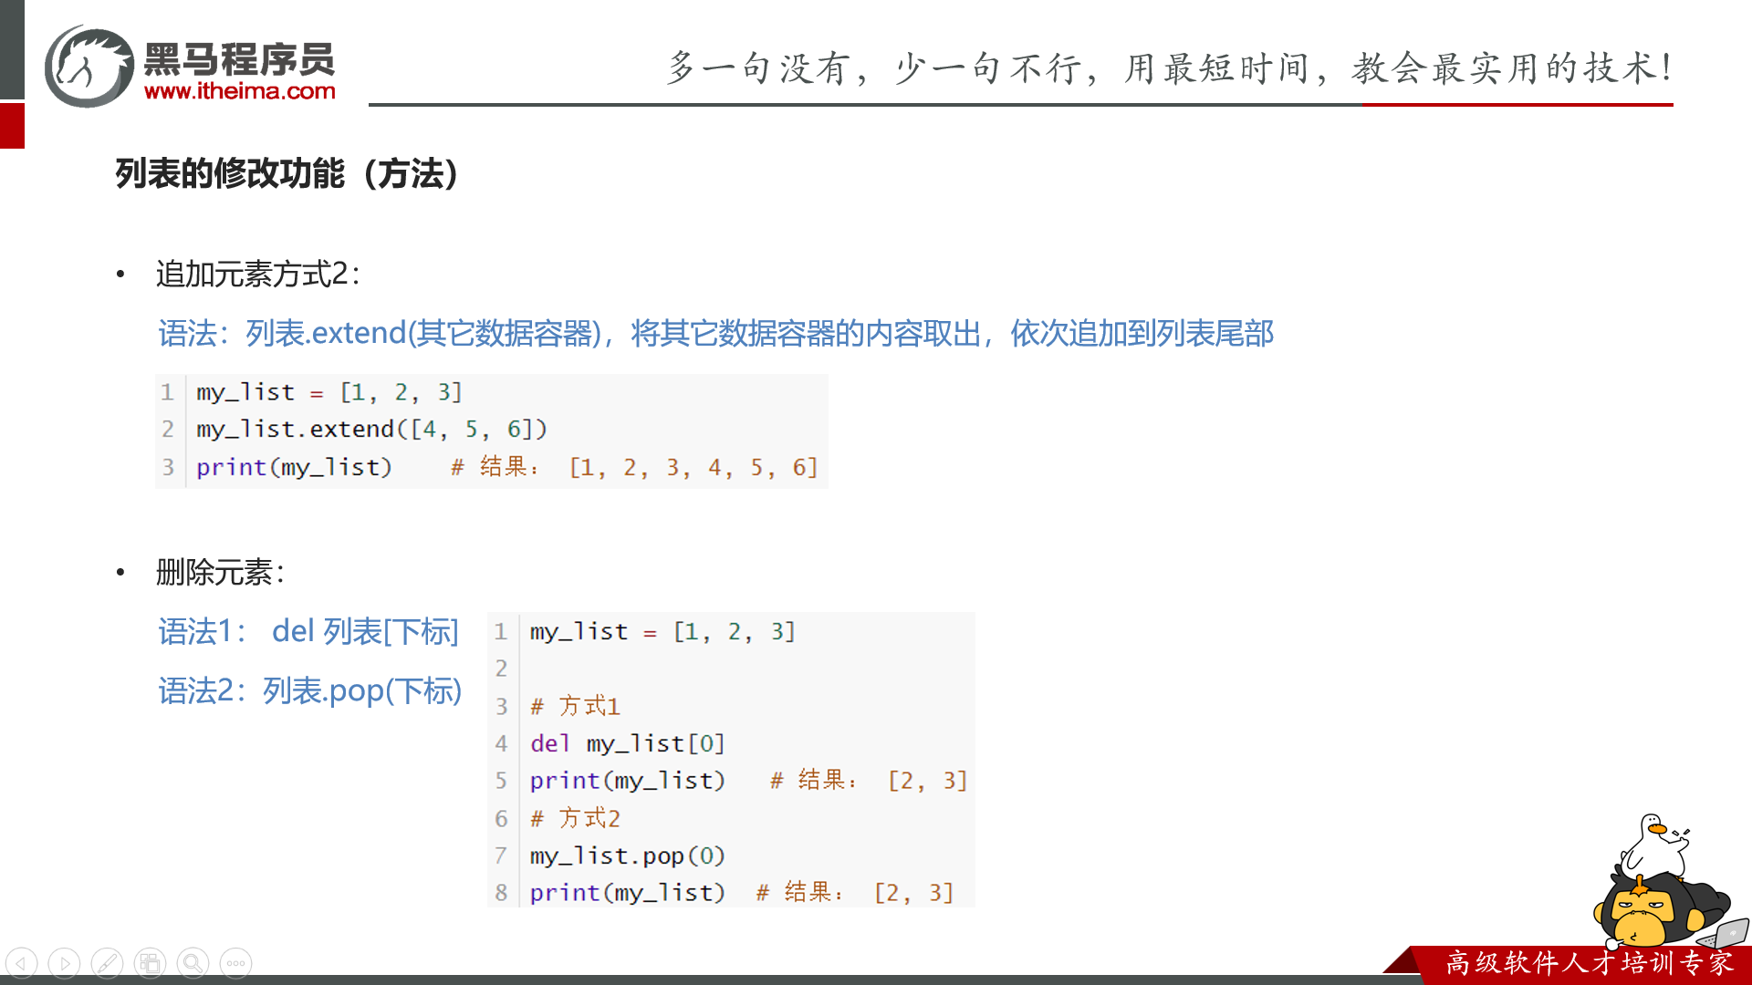Click the my_list.pop(0) code line

[x=627, y=855]
